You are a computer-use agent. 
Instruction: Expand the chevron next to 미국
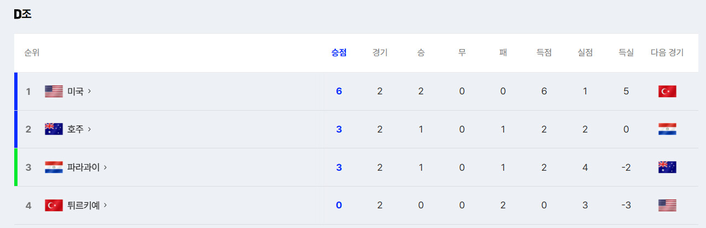89,91
